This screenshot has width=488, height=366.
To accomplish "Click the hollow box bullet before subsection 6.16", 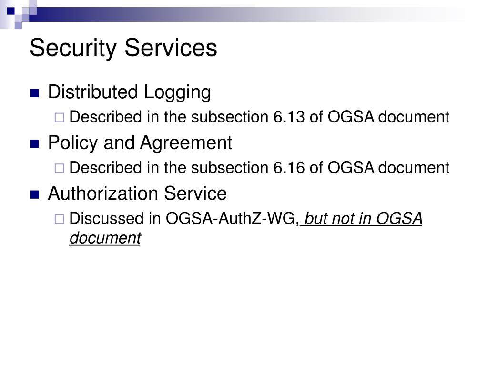I will click(60, 168).
